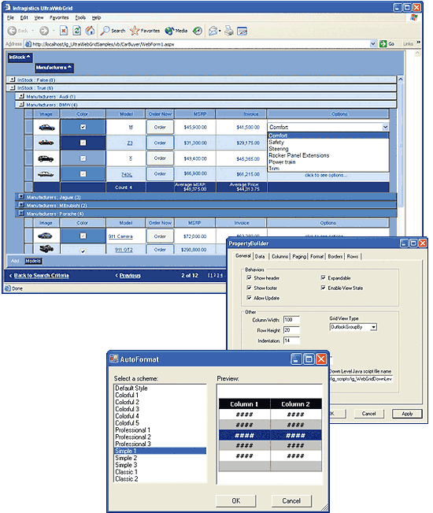Click Cancel in the AutoFormat dialog
This screenshot has width=433, height=513.
click(x=291, y=500)
